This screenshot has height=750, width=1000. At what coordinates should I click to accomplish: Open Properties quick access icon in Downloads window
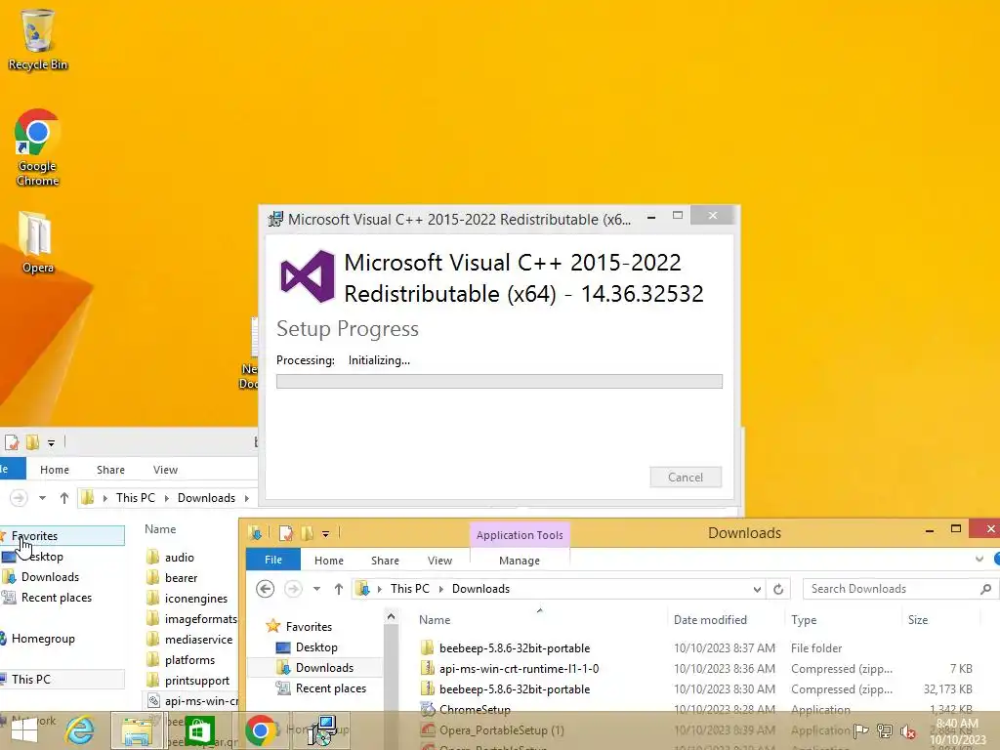coord(286,532)
